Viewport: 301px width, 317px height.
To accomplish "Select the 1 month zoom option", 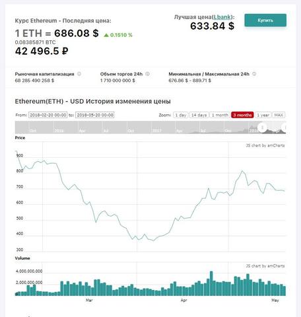I will 220,115.
